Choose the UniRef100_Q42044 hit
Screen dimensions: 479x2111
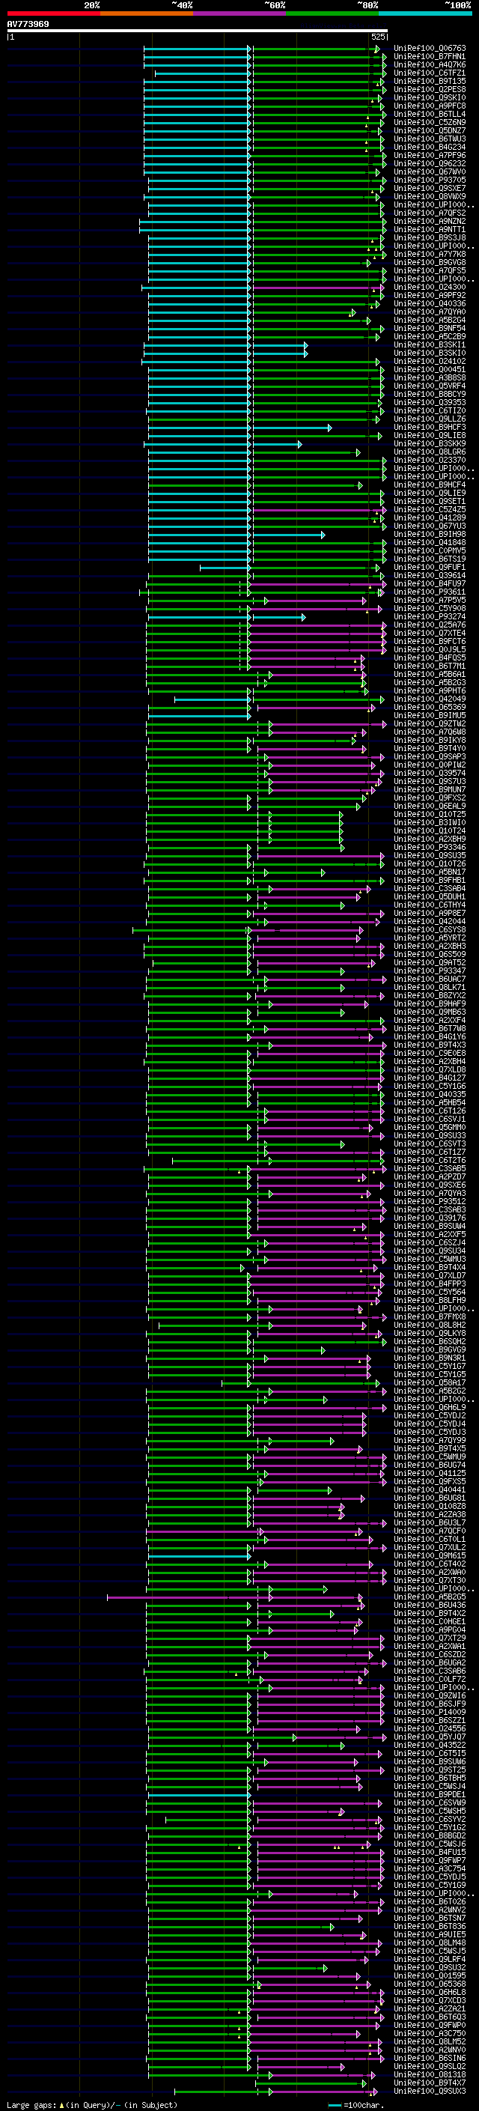point(429,921)
